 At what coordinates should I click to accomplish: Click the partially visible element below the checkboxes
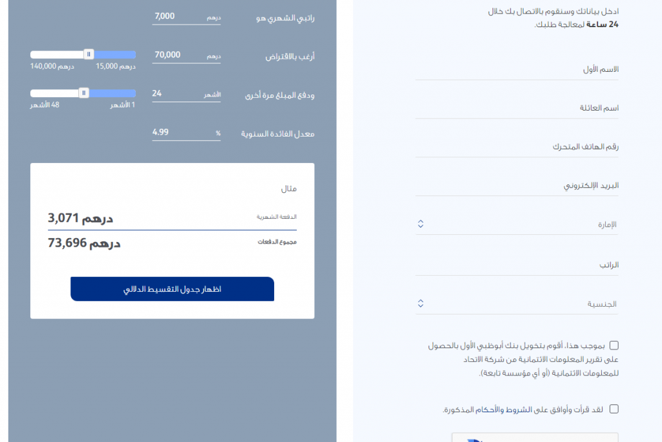535,438
